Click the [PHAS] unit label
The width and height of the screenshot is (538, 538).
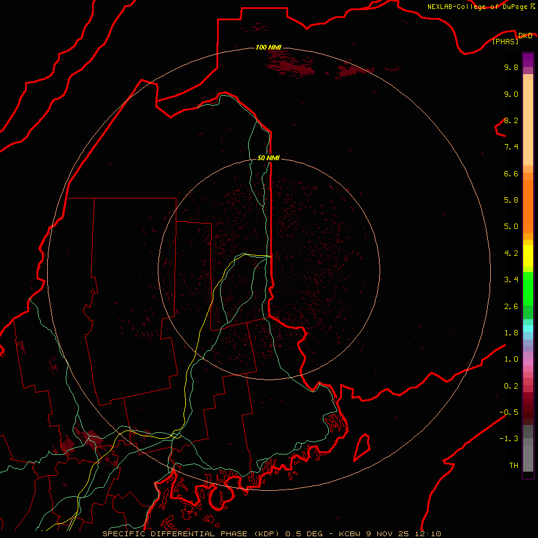[x=505, y=41]
